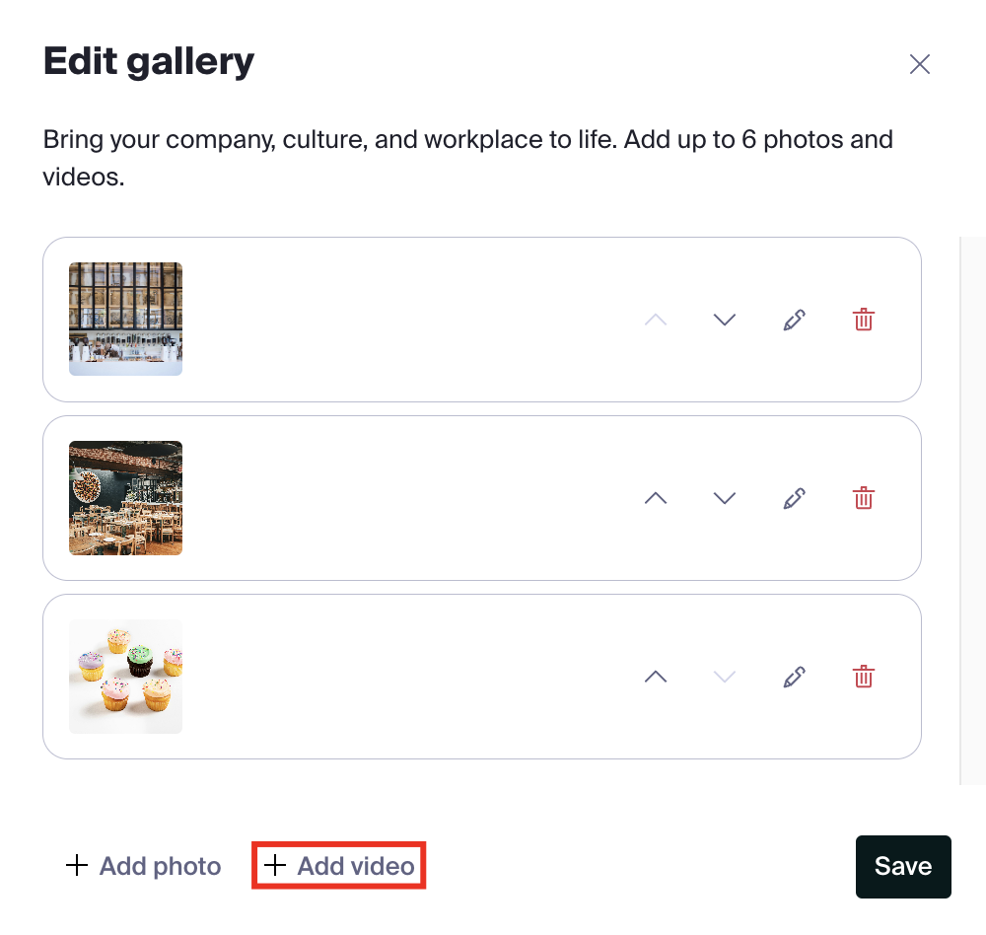This screenshot has height=935, width=986.
Task: Click the disabled down arrow on cupcakes row
Action: (x=725, y=677)
